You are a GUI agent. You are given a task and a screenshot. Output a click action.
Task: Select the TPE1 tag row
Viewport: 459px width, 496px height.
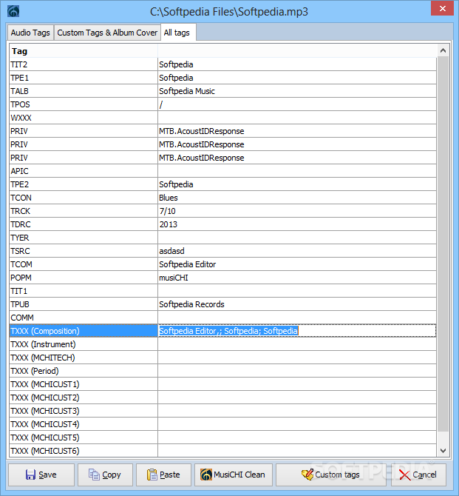[x=222, y=78]
